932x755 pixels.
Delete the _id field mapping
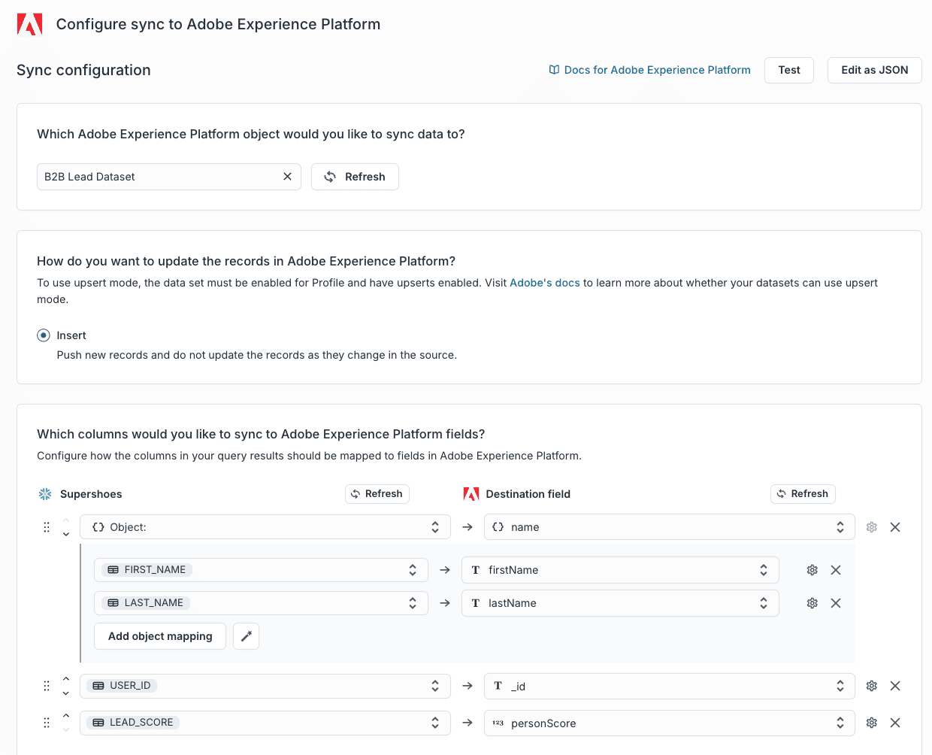click(x=894, y=686)
